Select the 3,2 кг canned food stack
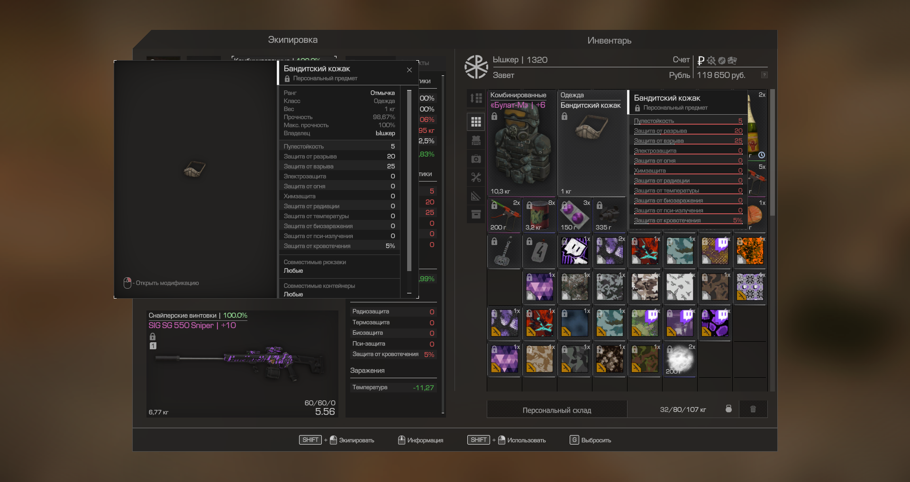Image resolution: width=910 pixels, height=482 pixels. pos(539,215)
